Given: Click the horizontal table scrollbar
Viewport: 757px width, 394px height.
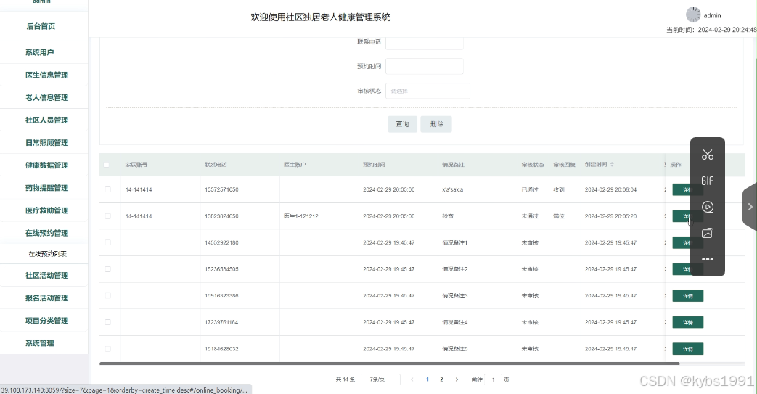Looking at the screenshot, I should click(389, 363).
